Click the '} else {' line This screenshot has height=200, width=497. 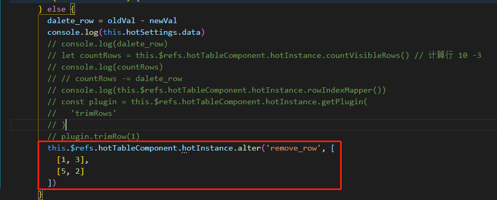tap(57, 9)
